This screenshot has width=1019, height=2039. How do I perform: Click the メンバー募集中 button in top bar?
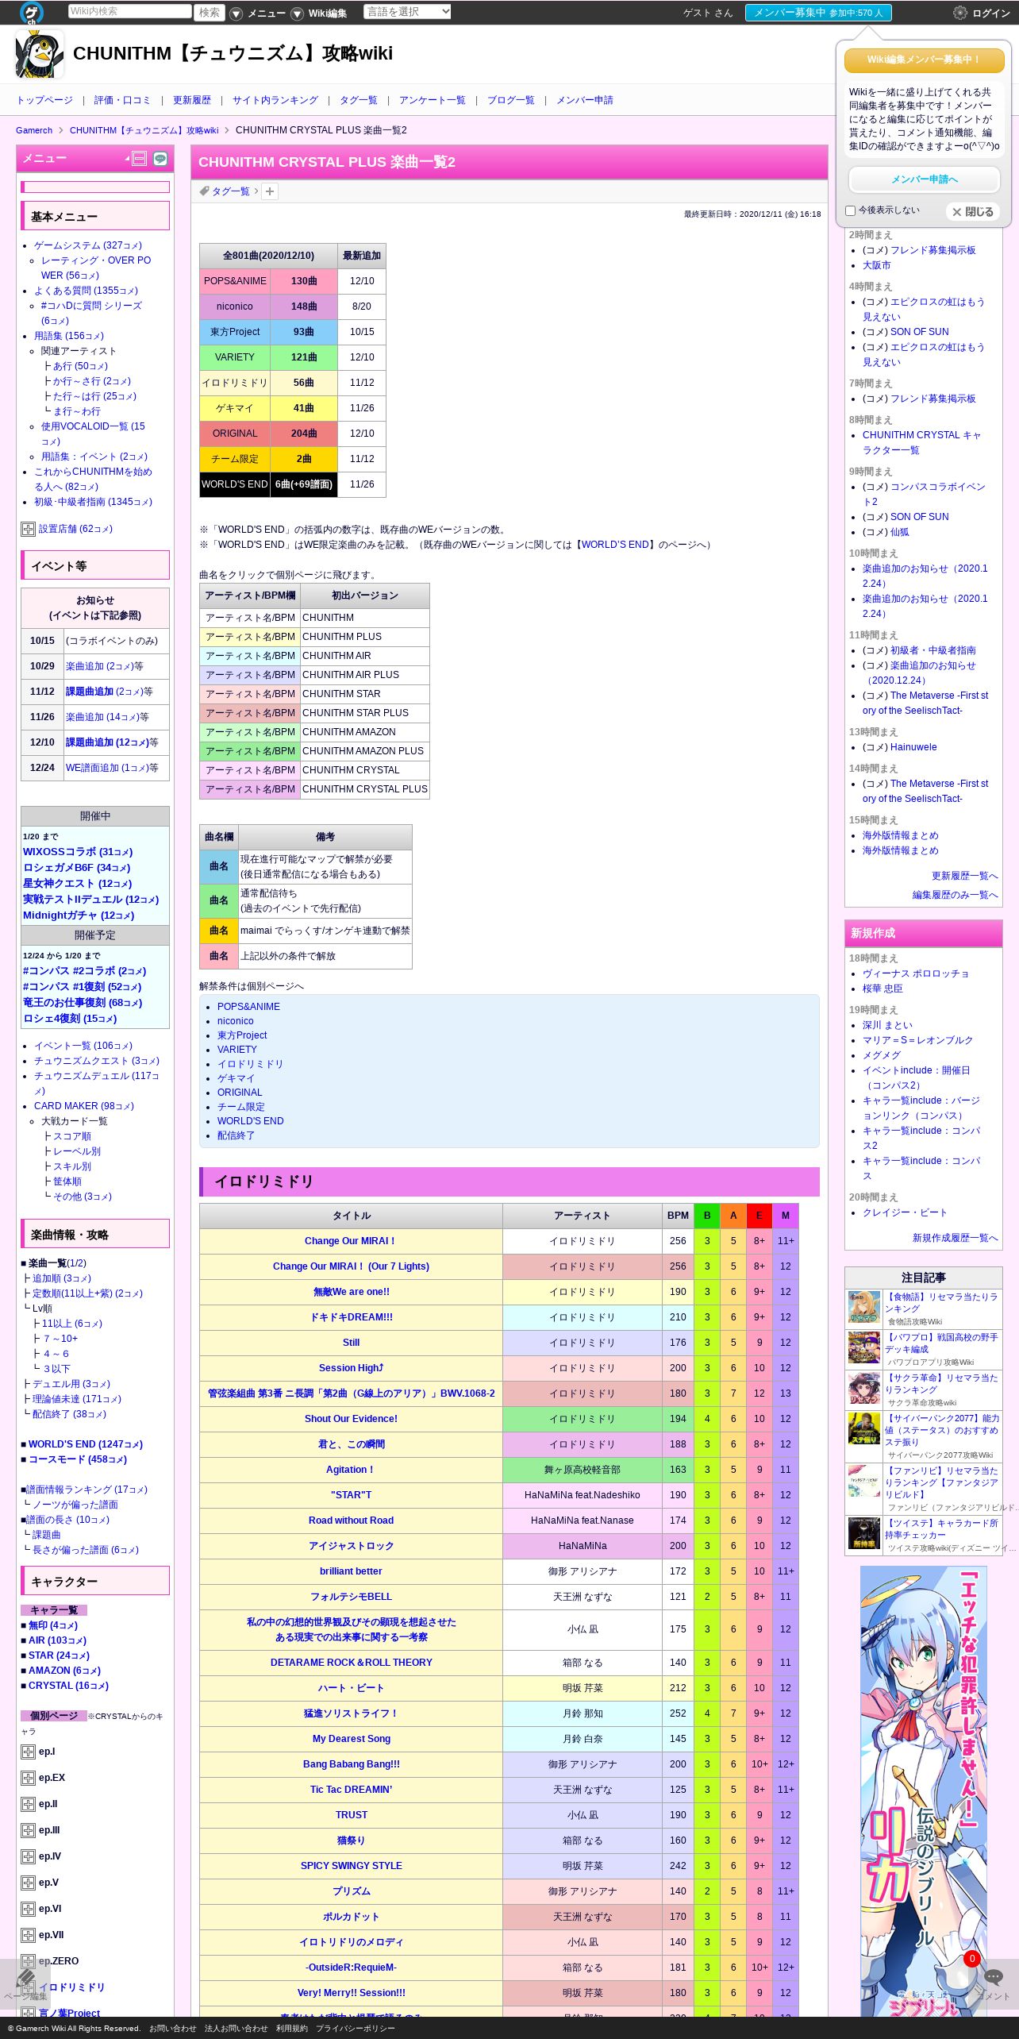click(818, 13)
